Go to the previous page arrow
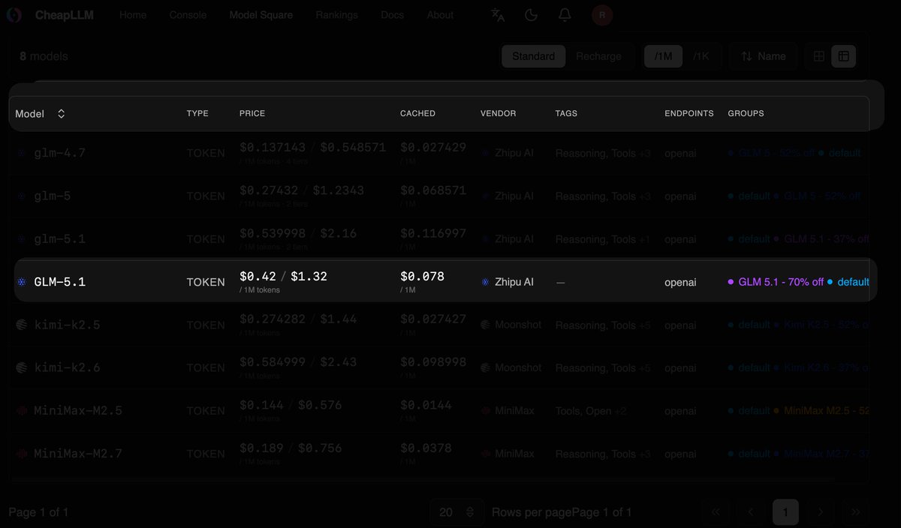Screen dimensions: 901x528 pyautogui.click(x=750, y=512)
